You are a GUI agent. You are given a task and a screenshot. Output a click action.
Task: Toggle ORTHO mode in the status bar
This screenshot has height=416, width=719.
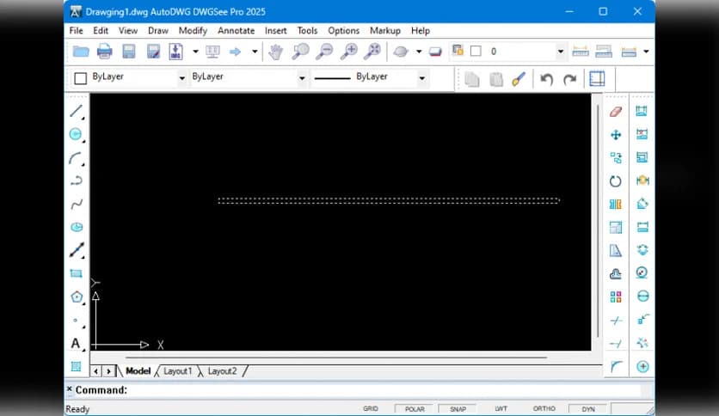(544, 408)
